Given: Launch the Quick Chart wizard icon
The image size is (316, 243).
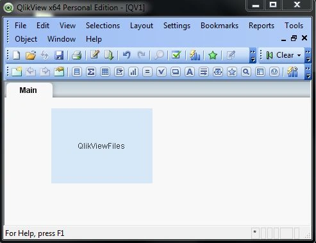Looking at the screenshot, I should (195, 55).
